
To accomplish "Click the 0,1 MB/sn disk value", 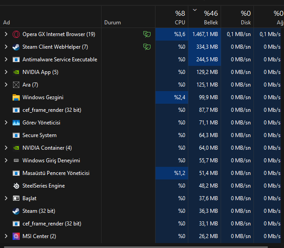I will tap(239, 34).
